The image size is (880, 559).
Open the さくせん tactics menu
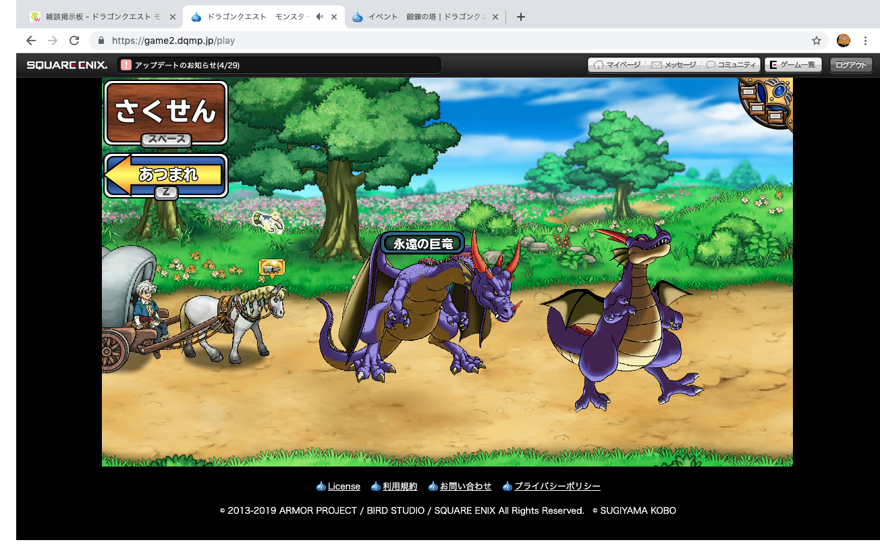coord(165,112)
